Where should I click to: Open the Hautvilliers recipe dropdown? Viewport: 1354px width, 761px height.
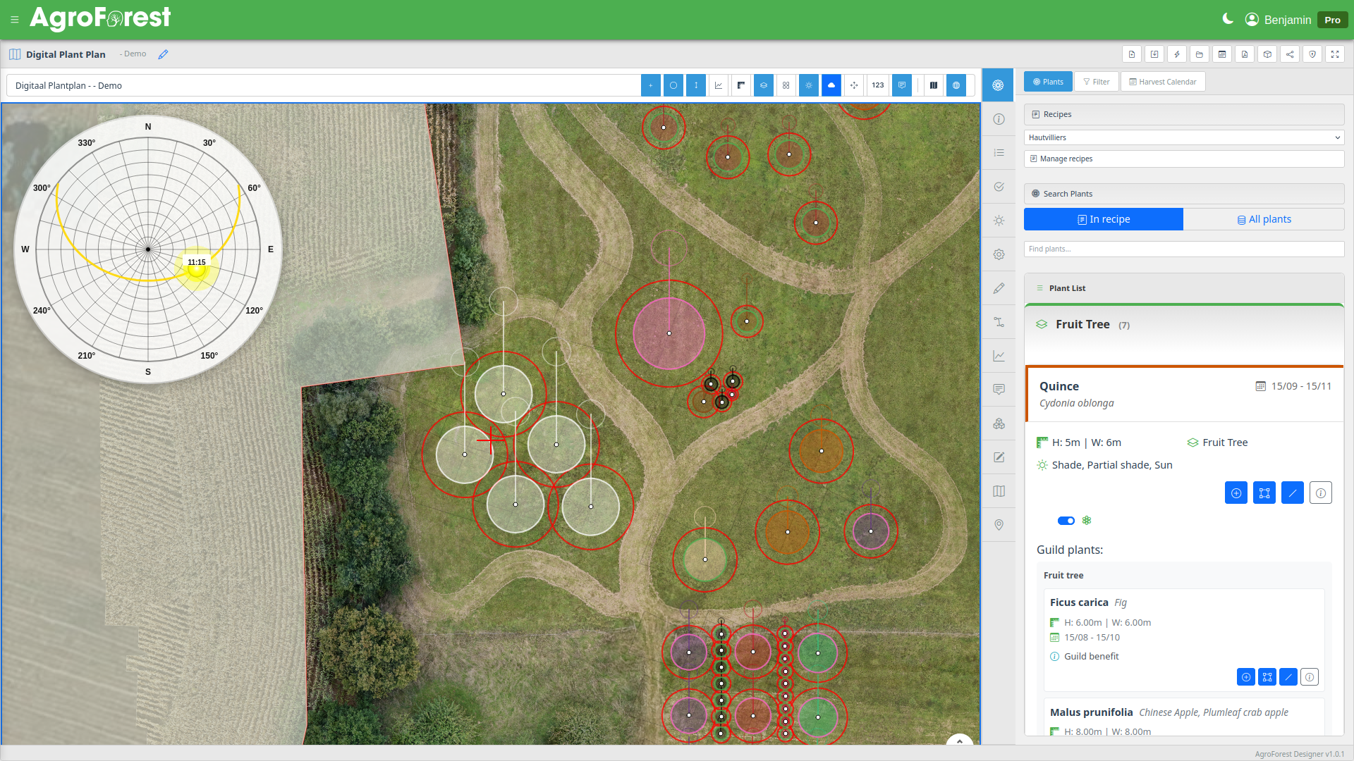1183,137
